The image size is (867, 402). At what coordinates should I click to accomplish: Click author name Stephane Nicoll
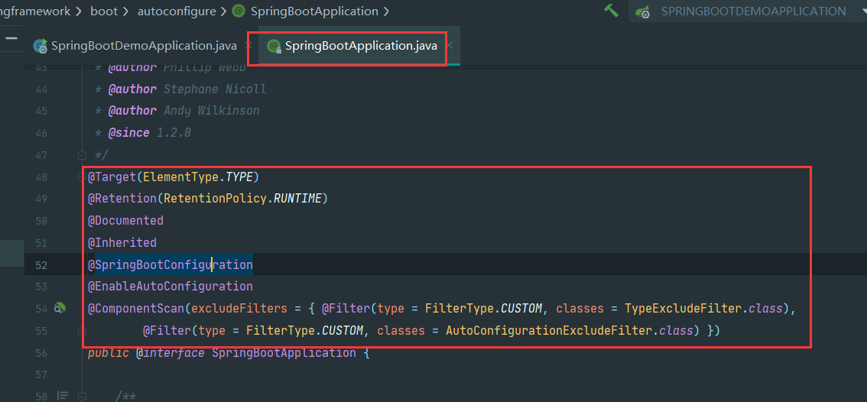tap(215, 89)
